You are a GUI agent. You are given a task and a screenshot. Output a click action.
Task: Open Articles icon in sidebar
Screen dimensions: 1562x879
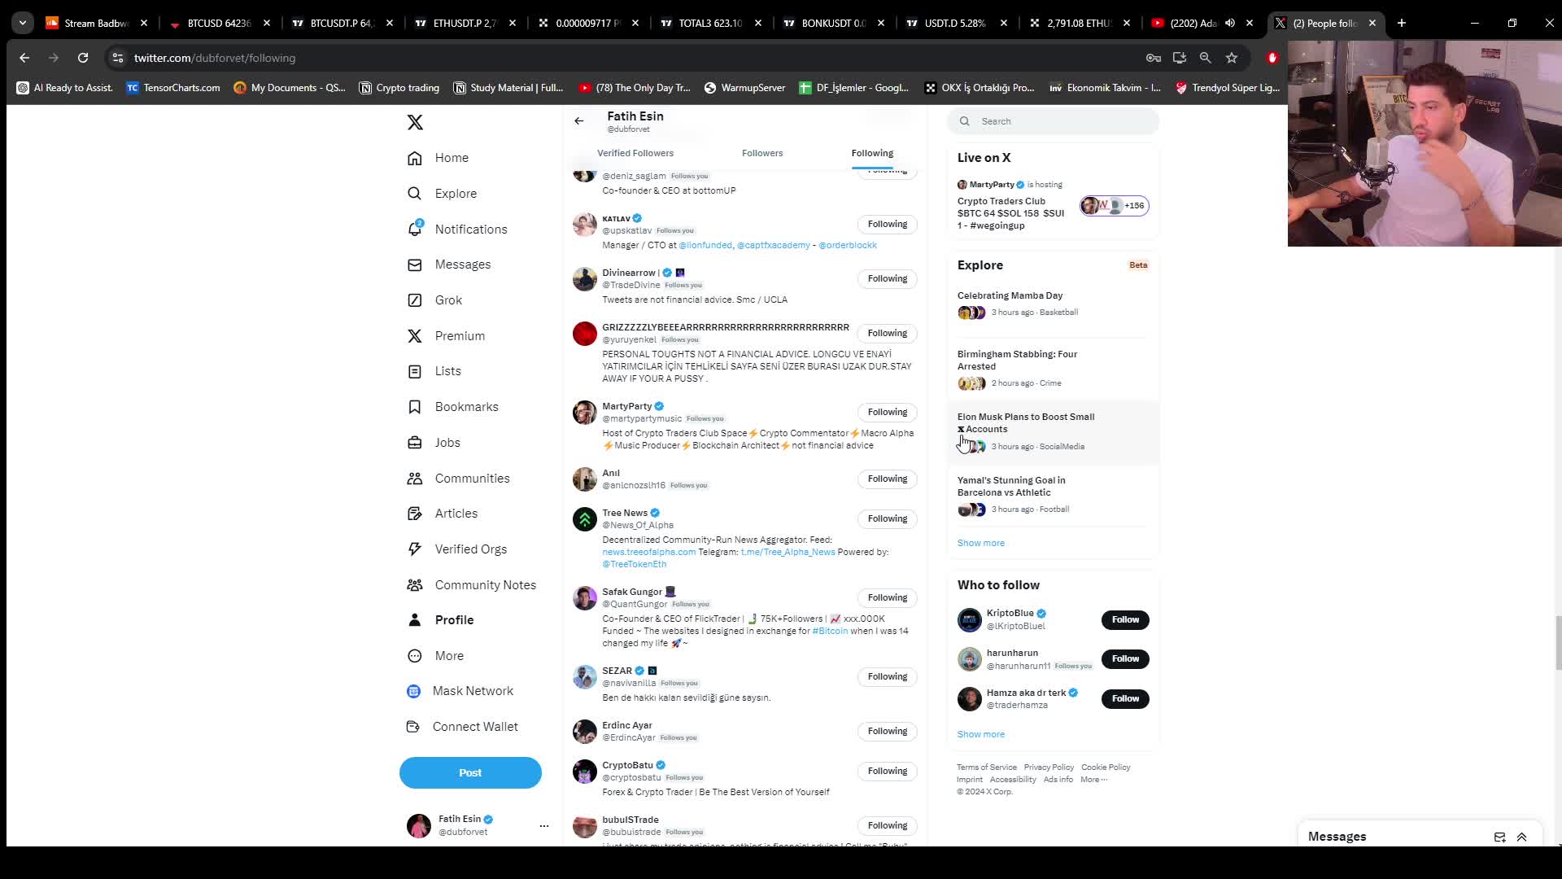coord(415,514)
